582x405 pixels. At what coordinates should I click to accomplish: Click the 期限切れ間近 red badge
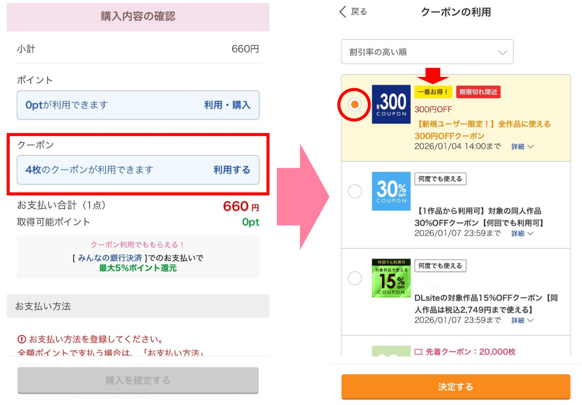(x=478, y=92)
